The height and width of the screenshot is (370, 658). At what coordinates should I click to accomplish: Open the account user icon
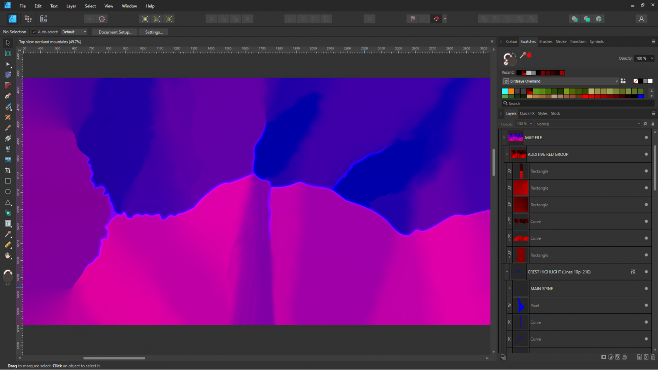click(641, 19)
